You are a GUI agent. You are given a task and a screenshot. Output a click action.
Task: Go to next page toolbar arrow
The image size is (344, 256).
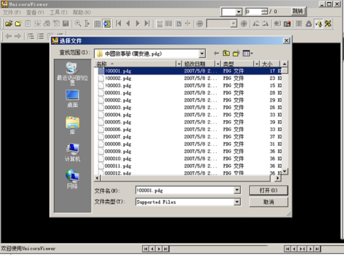point(138,23)
